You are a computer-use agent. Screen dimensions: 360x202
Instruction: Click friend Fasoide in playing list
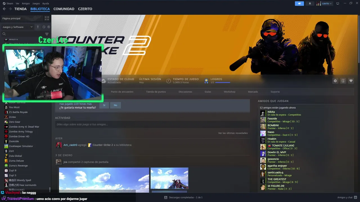pyautogui.click(x=283, y=120)
